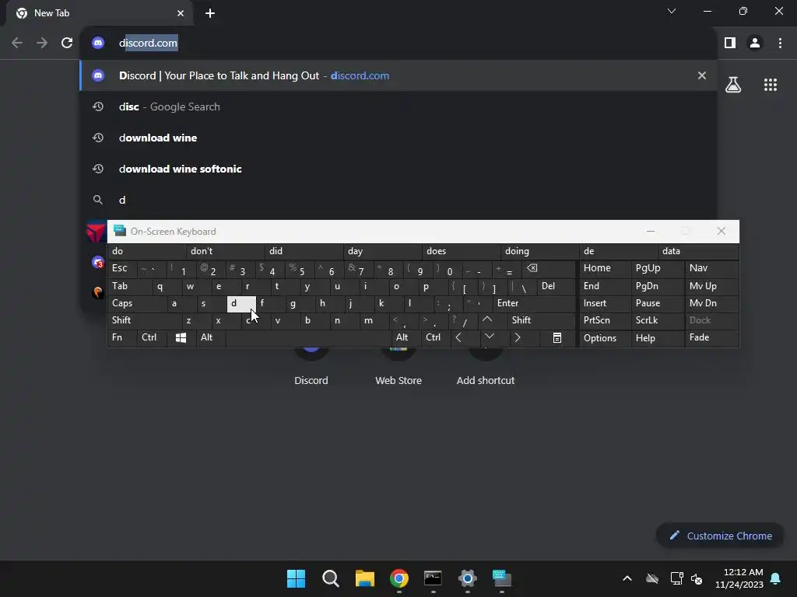Close the New Tab tab
The height and width of the screenshot is (597, 797).
(x=181, y=13)
